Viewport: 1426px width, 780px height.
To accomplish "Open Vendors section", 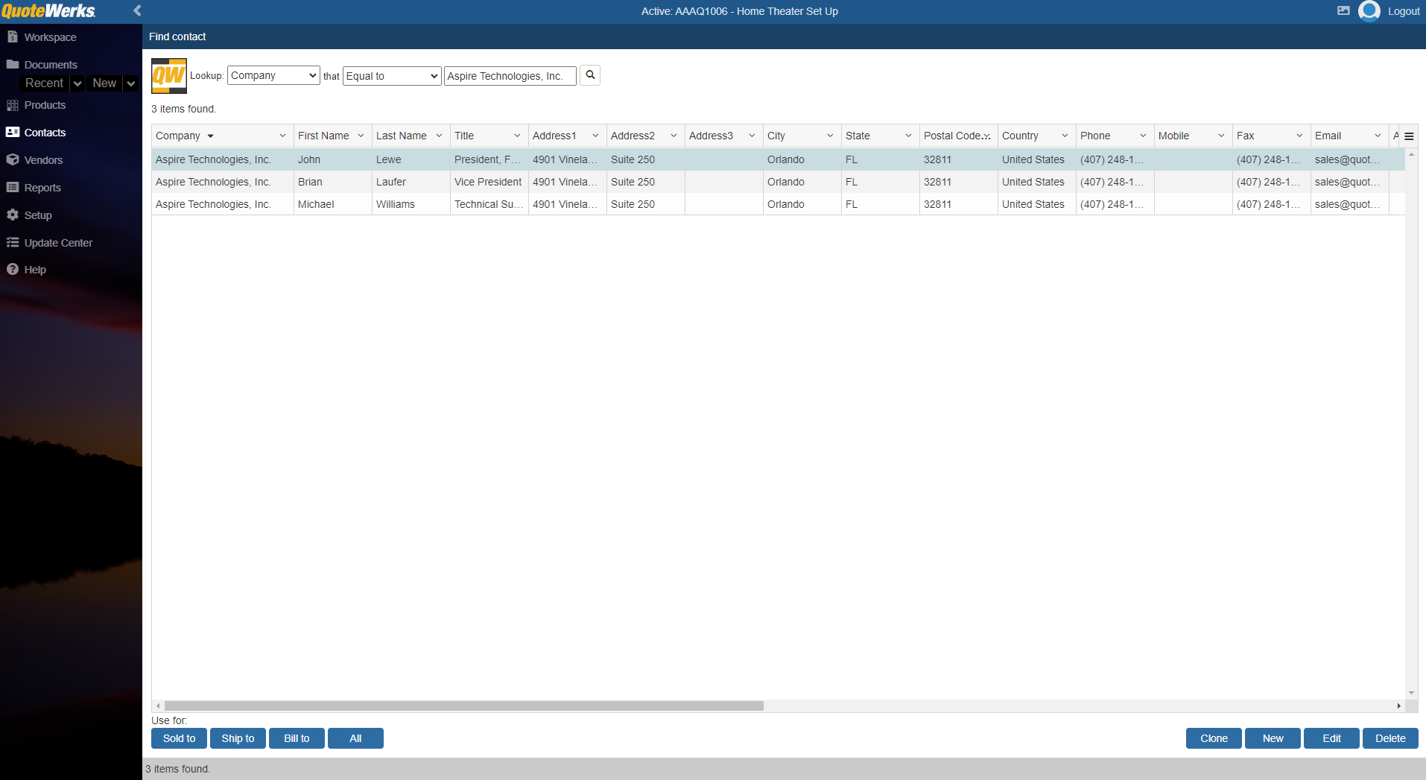I will [43, 160].
